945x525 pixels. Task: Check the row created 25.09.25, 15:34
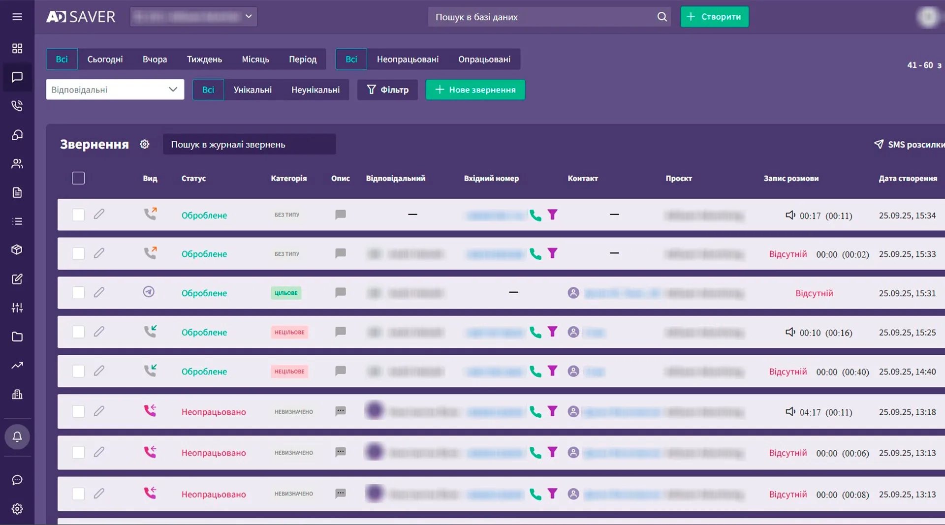point(78,215)
